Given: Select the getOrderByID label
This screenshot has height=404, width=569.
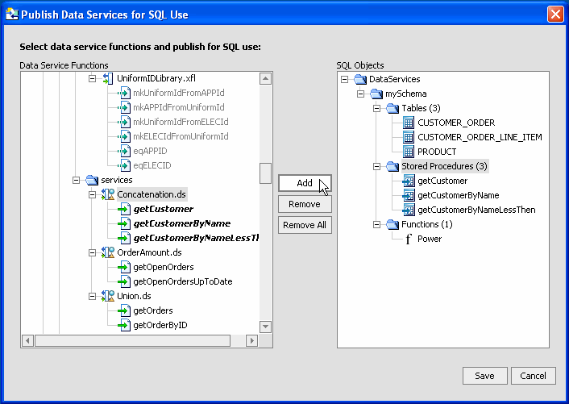Looking at the screenshot, I should (x=160, y=325).
